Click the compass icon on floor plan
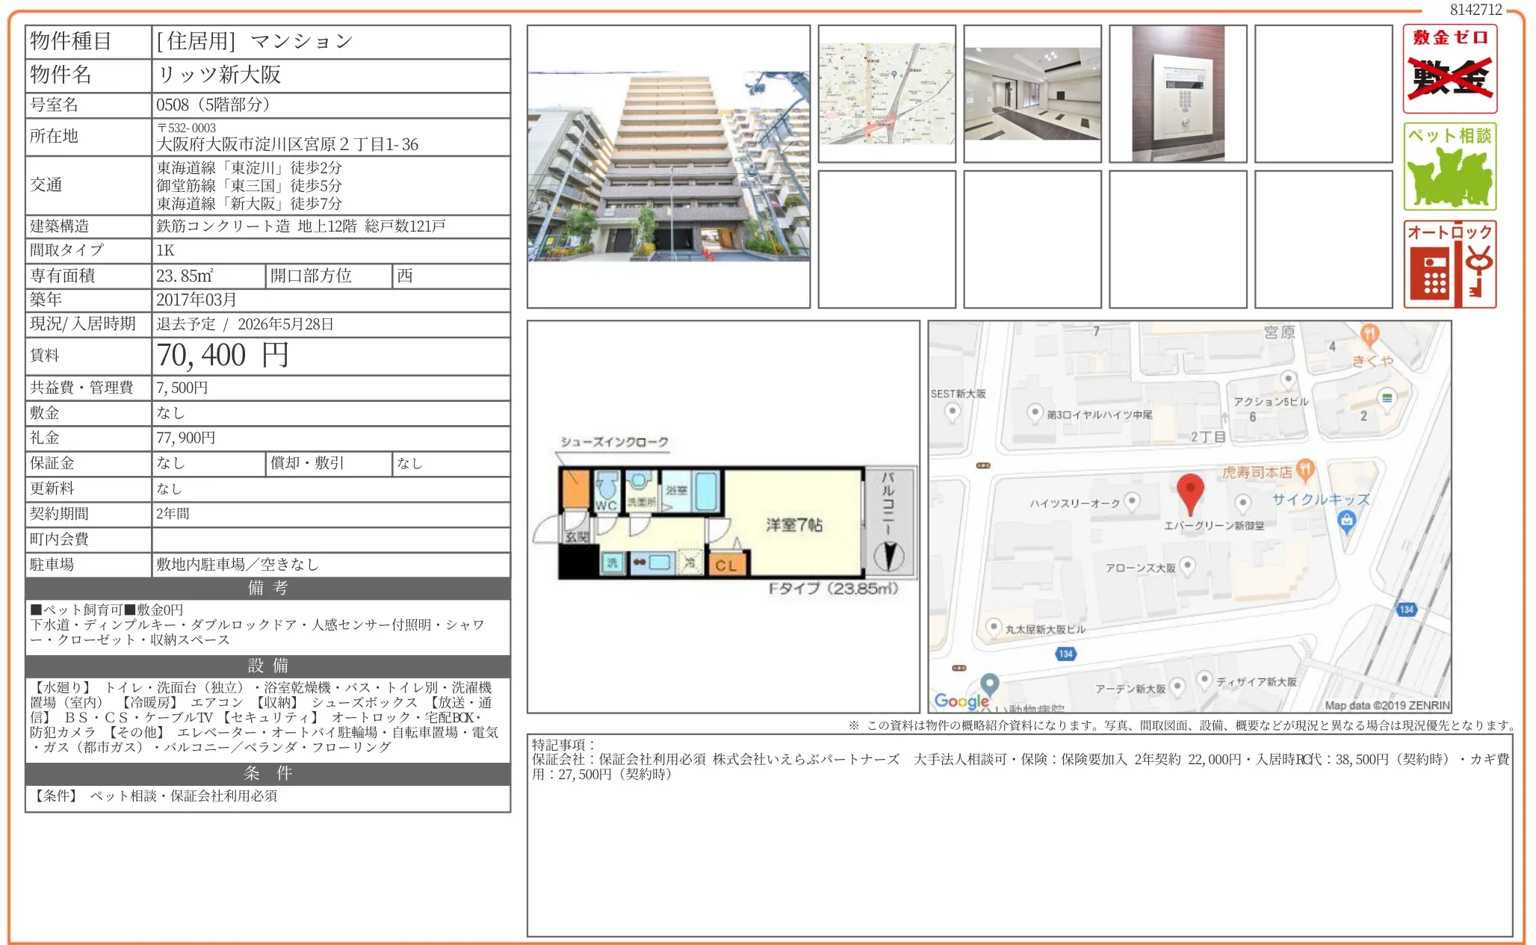Screen dimensions: 1536x945 pyautogui.click(x=889, y=557)
